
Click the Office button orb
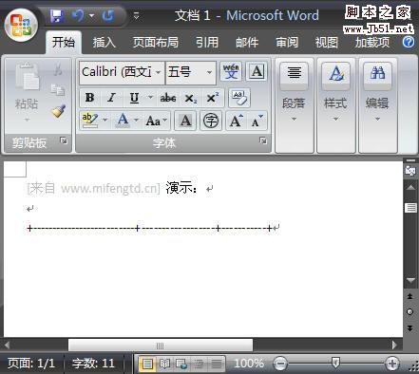pyautogui.click(x=21, y=26)
